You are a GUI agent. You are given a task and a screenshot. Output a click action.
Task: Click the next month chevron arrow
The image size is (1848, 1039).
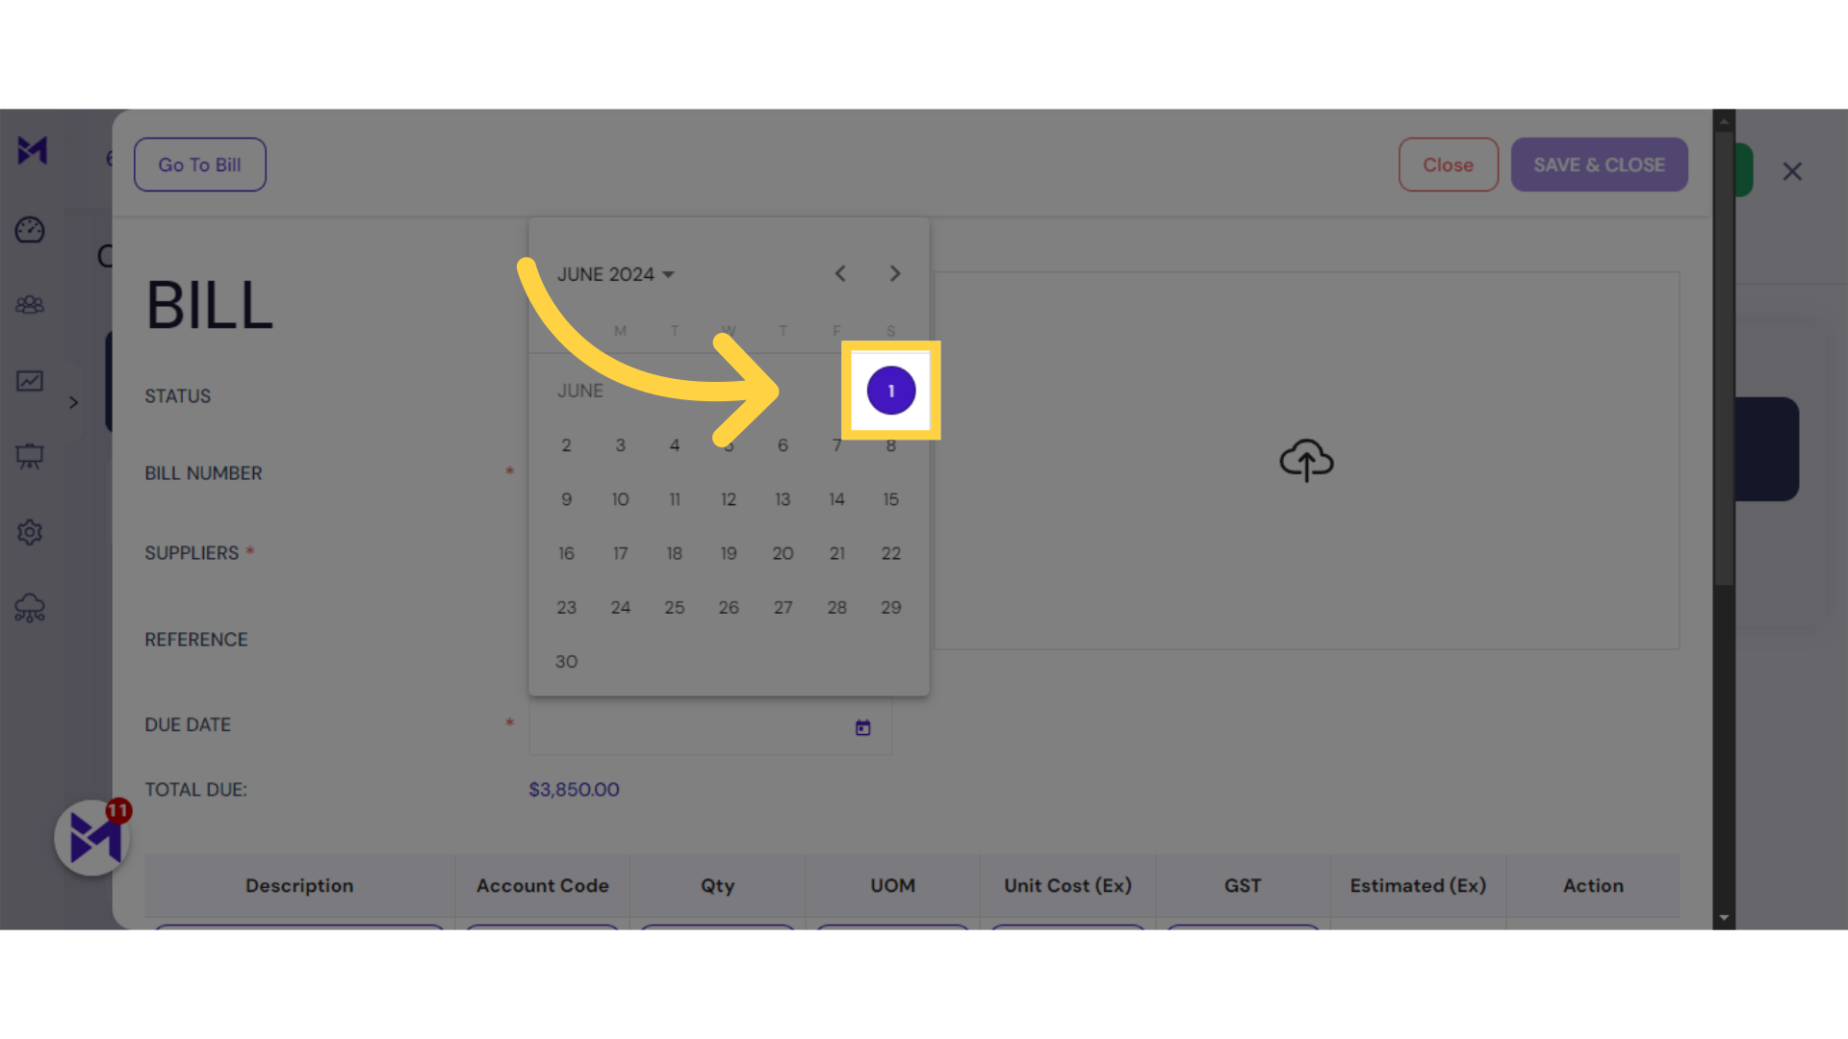pos(895,273)
